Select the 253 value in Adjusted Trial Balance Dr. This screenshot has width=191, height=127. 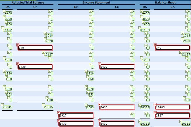[x=9, y=94]
